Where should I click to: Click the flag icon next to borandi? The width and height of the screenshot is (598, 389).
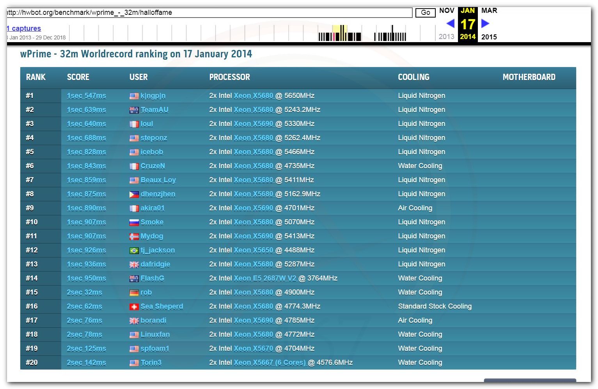coord(134,321)
